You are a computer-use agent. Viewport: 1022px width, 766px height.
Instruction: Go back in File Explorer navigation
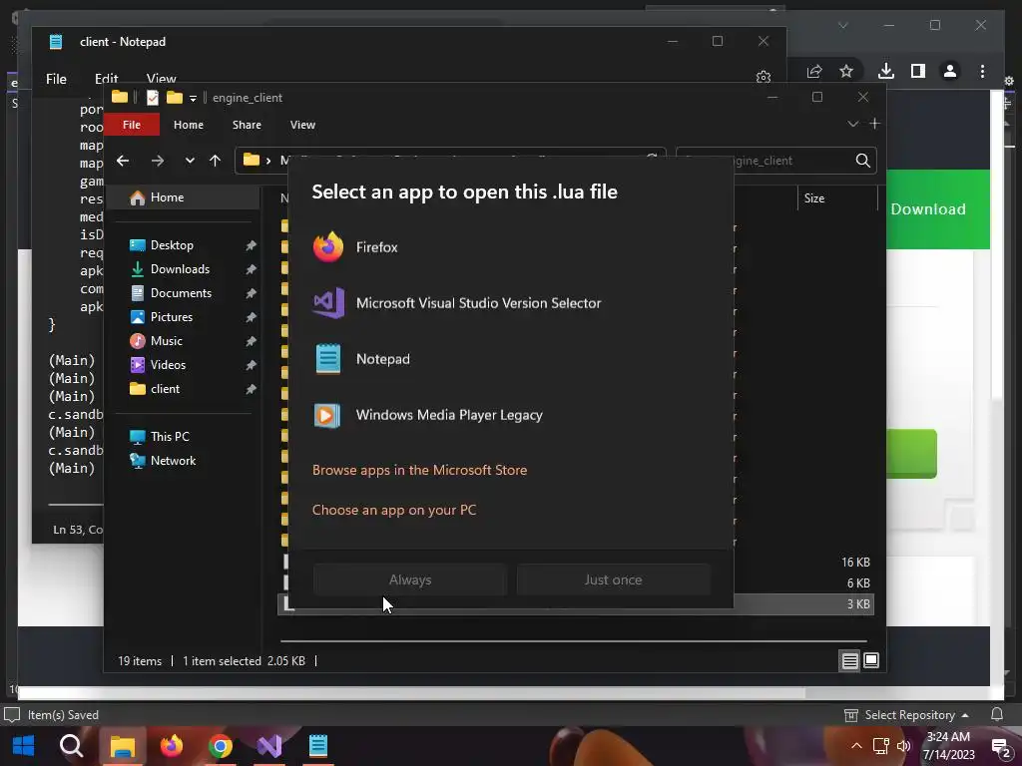point(123,161)
